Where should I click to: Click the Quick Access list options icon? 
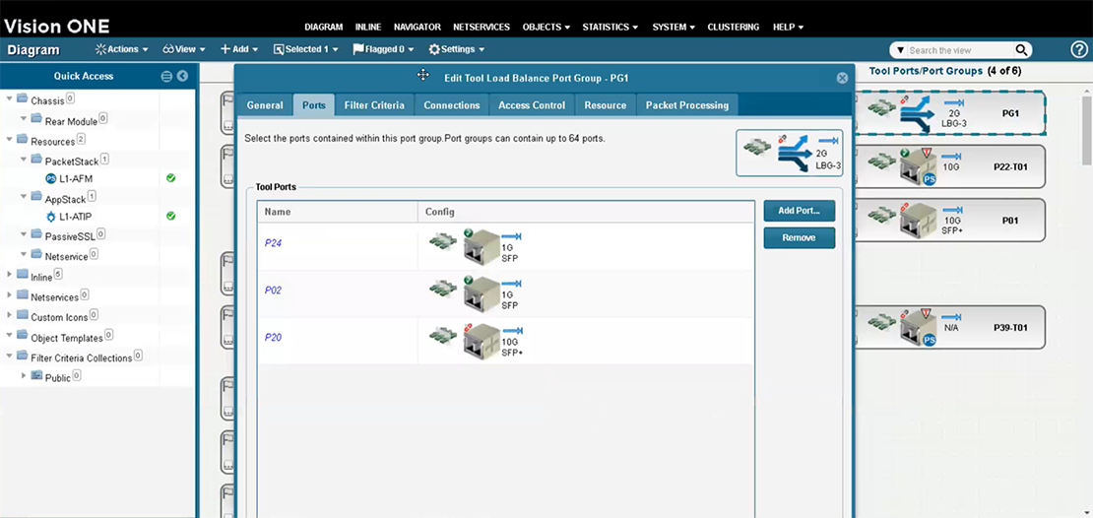166,76
